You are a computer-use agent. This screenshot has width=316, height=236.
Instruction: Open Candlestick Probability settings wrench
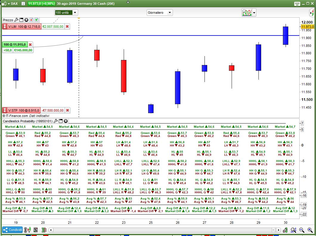pos(56,121)
